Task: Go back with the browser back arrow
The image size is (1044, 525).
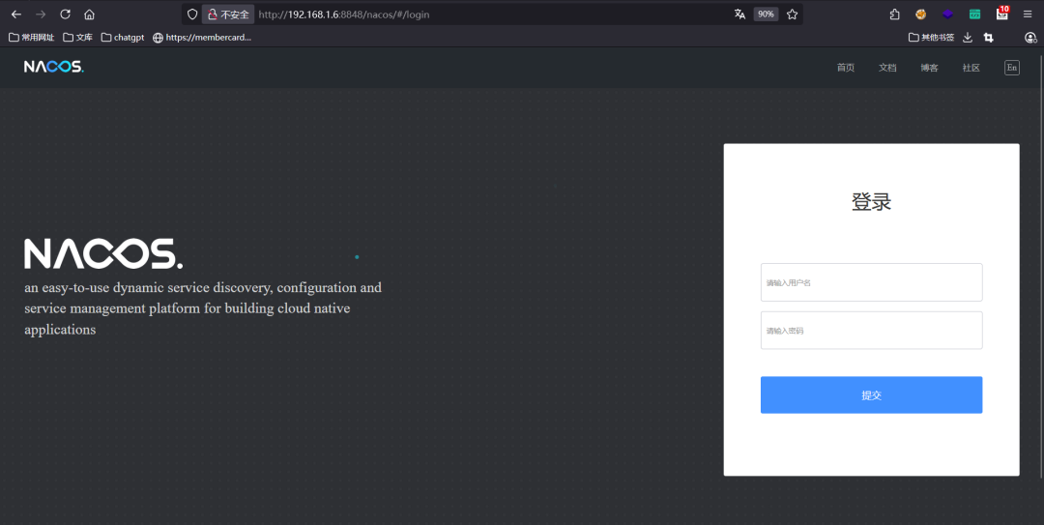Action: pos(16,14)
